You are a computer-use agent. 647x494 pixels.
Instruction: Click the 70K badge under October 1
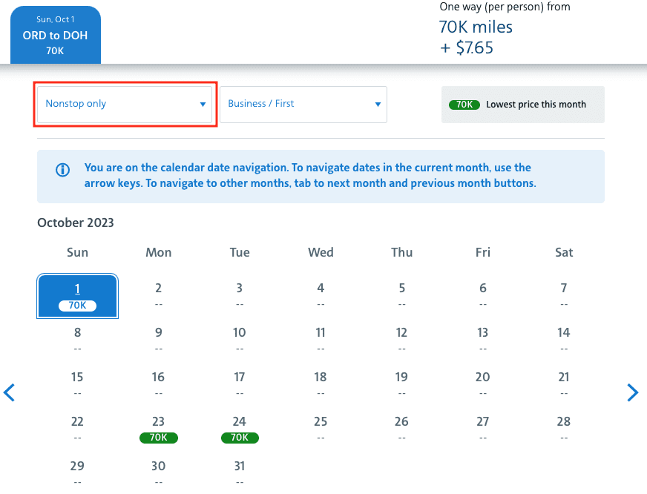tap(77, 305)
